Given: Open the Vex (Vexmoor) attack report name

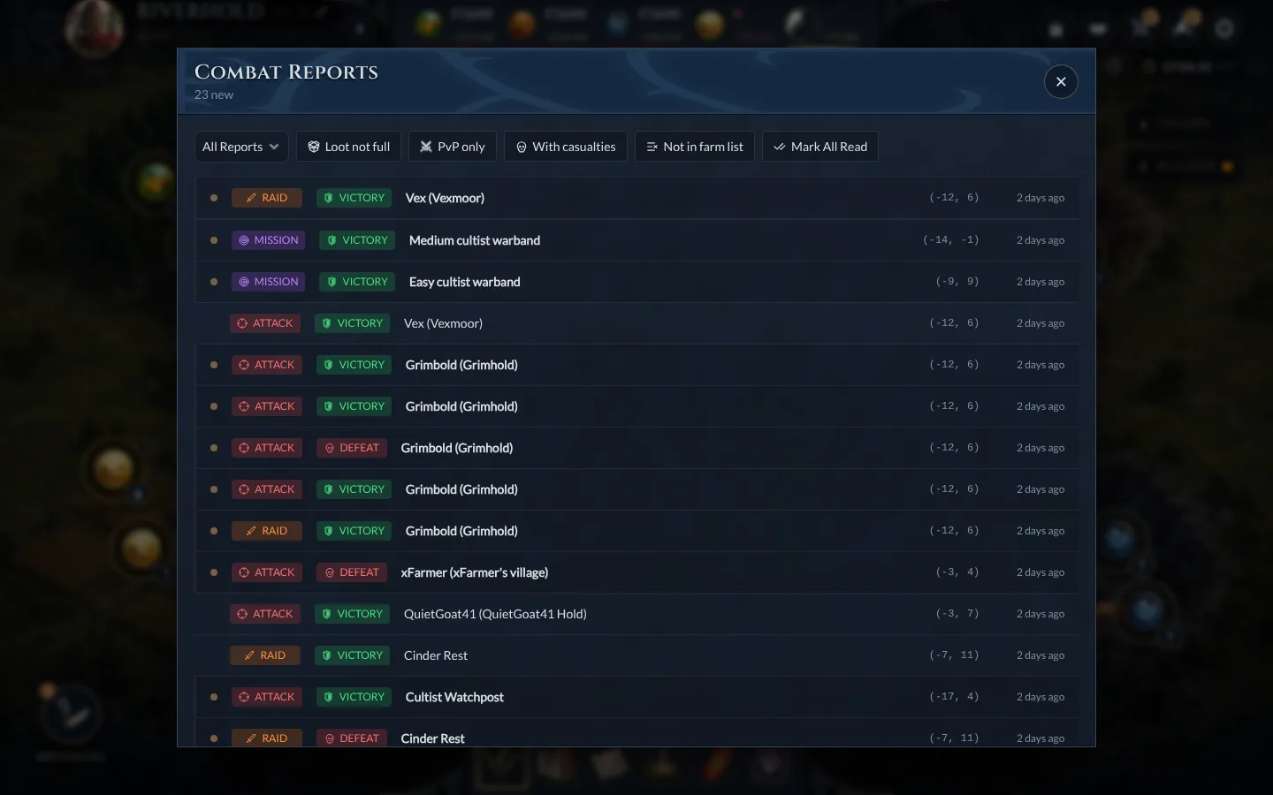Looking at the screenshot, I should 443,323.
